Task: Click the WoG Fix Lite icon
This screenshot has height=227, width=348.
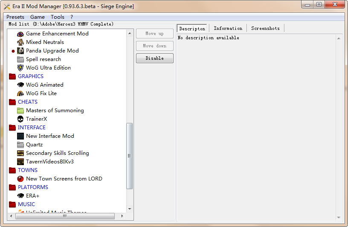Action: 20,93
